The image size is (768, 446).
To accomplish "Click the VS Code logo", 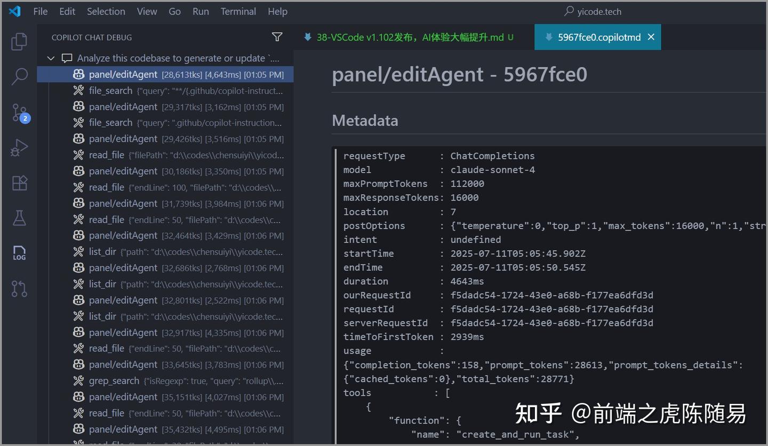I will (14, 11).
